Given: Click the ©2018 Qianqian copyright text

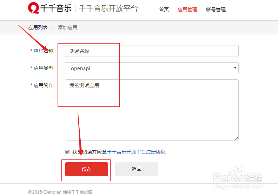Looking at the screenshot, I should click(45, 192).
